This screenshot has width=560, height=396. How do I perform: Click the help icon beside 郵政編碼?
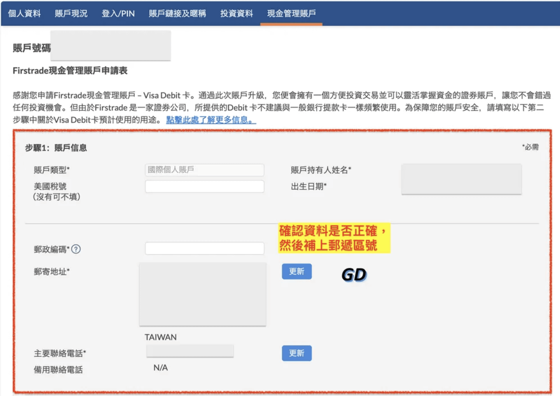[x=76, y=249]
